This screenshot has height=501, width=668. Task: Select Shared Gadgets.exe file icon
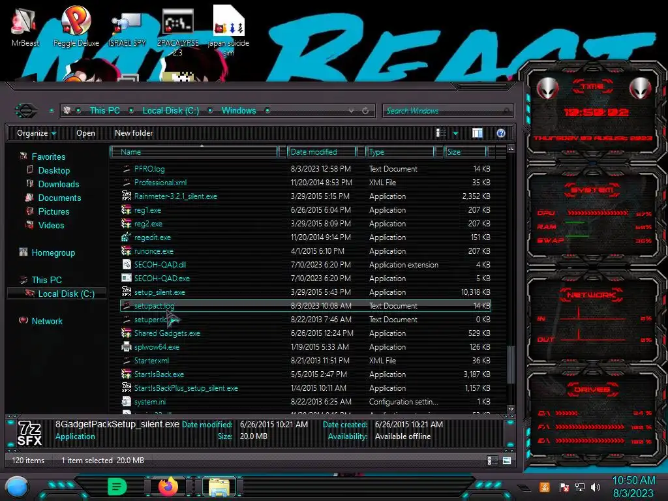(126, 333)
